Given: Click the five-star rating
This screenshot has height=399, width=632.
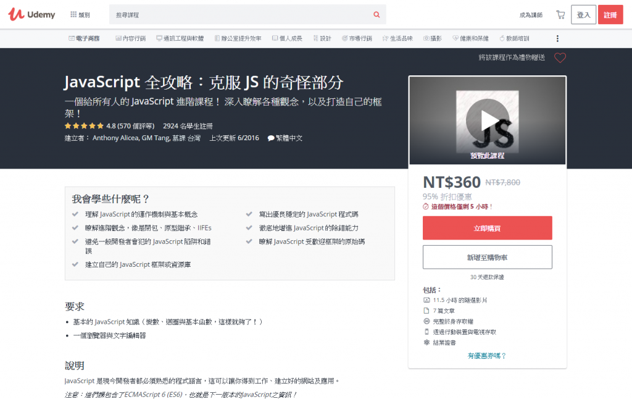Looking at the screenshot, I should (84, 126).
